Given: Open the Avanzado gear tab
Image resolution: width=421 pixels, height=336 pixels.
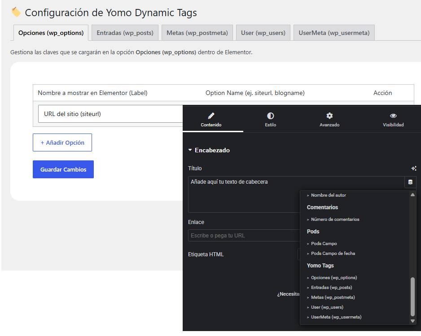Looking at the screenshot, I should pos(329,119).
